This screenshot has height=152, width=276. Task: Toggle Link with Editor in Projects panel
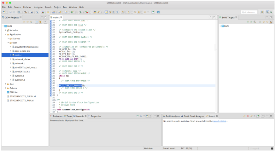[x=40, y=22]
